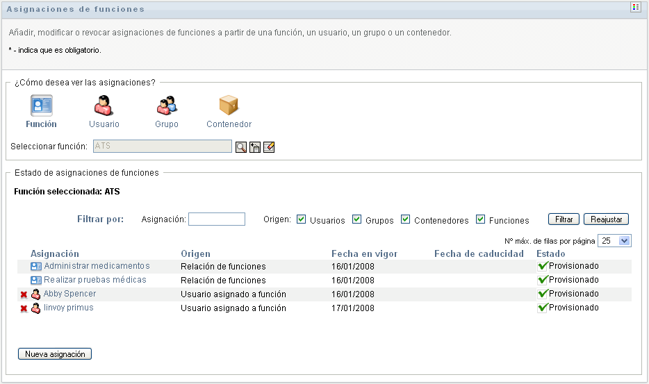Click Provisionado status in linvoy primus row
Screen dimensions: 649x384
pyautogui.click(x=574, y=308)
